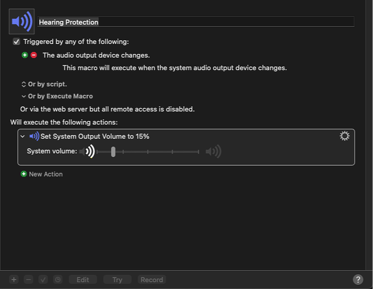Click the green plus beside New Action
The width and height of the screenshot is (373, 289).
click(23, 174)
